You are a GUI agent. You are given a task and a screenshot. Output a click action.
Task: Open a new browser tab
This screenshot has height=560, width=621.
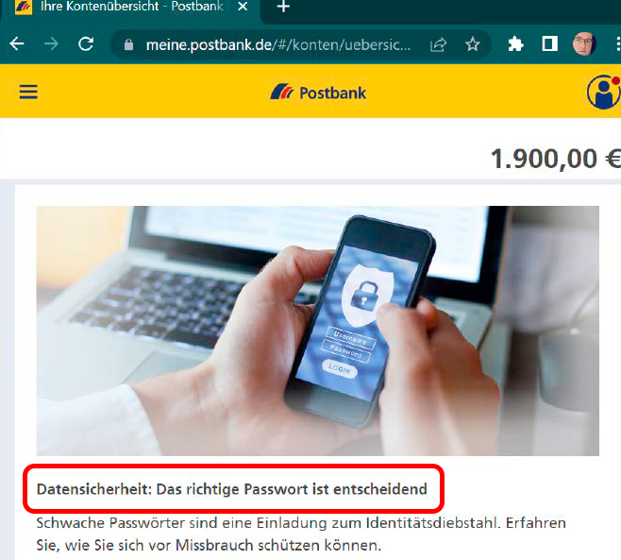283,7
